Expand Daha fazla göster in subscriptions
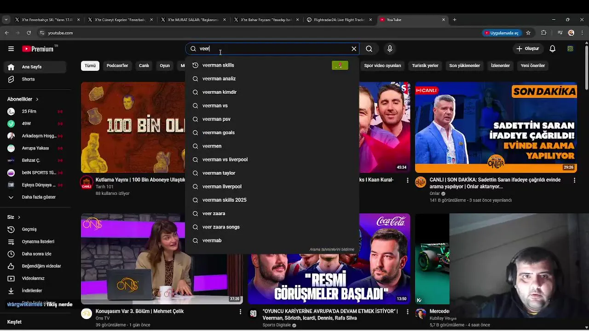 35,197
